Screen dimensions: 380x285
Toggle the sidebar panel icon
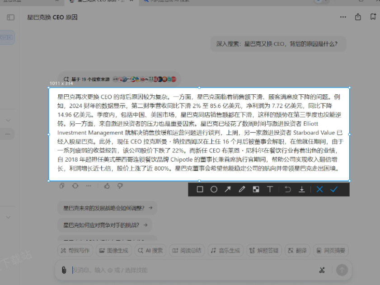(10, 17)
